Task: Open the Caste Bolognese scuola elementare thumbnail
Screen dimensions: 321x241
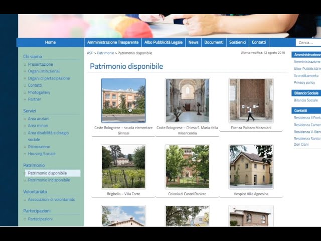Action: [x=123, y=100]
